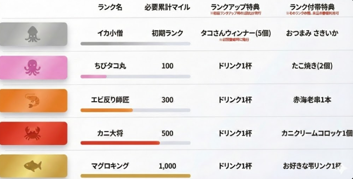Click the エビ反り師匠 rank name
The width and height of the screenshot is (353, 179).
click(x=110, y=100)
